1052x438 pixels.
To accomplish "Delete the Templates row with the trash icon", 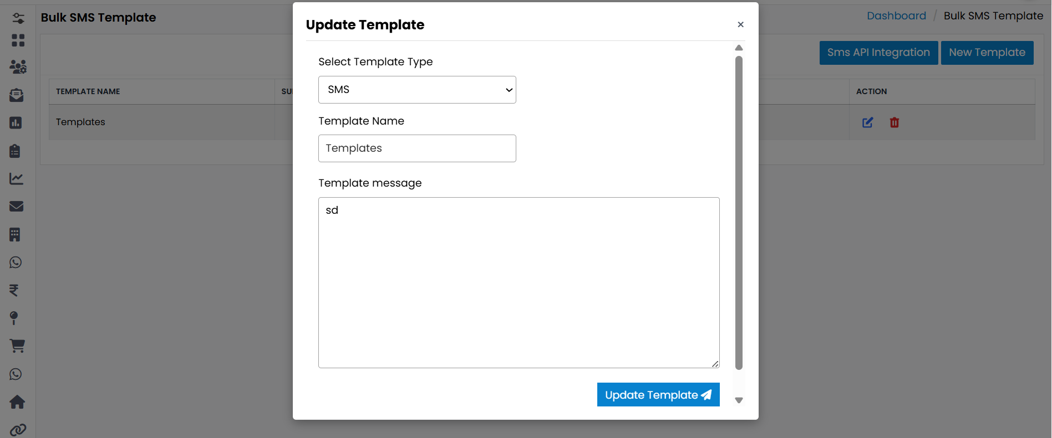I will [x=895, y=122].
